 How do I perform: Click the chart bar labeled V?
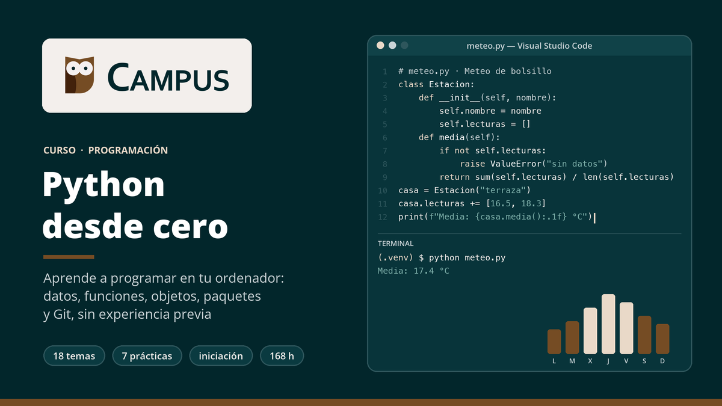pos(626,328)
